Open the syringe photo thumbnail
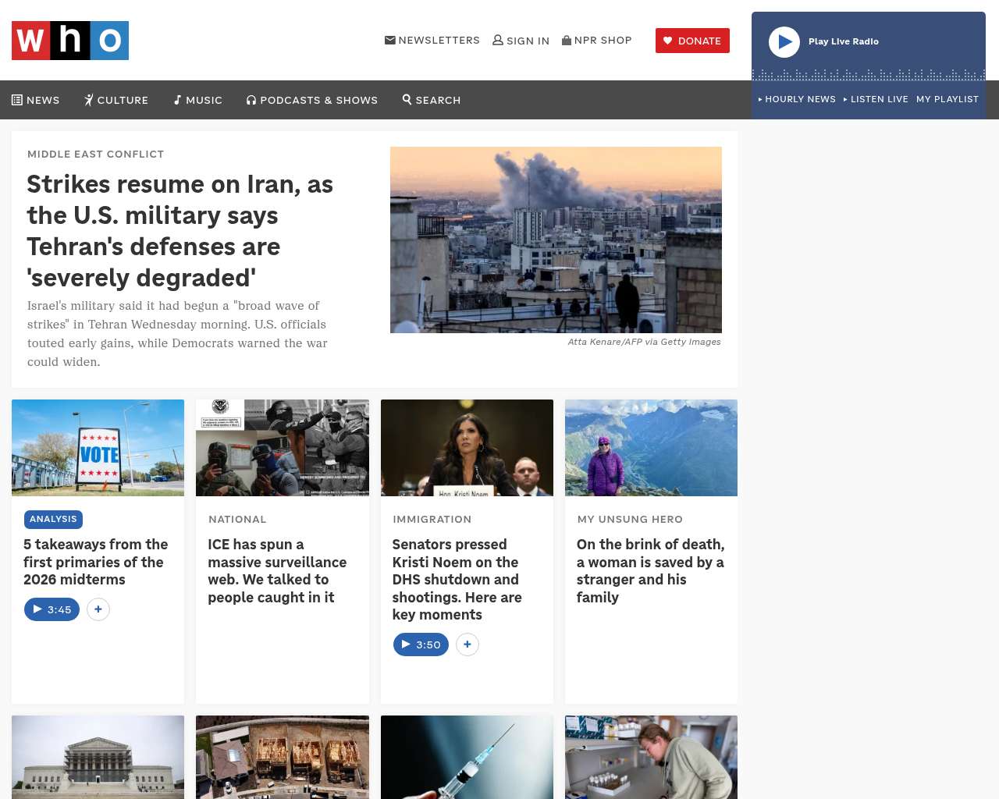Image resolution: width=999 pixels, height=799 pixels. pos(467,757)
